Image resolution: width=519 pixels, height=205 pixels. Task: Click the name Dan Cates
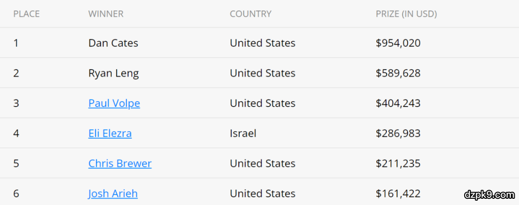point(113,43)
